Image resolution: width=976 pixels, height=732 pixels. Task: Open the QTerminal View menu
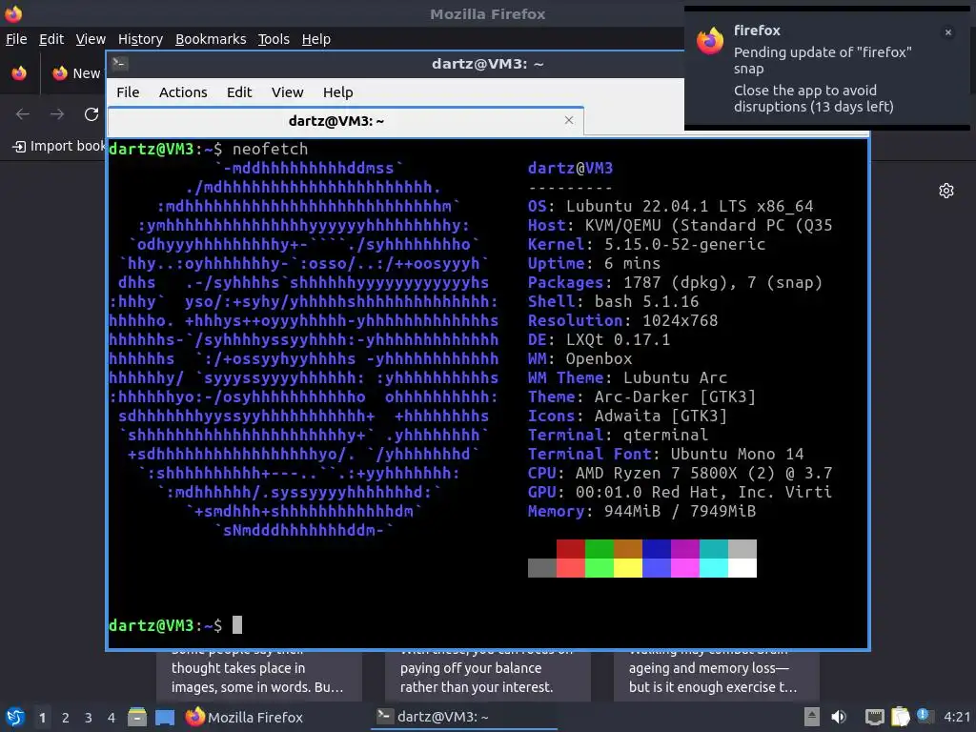[287, 92]
